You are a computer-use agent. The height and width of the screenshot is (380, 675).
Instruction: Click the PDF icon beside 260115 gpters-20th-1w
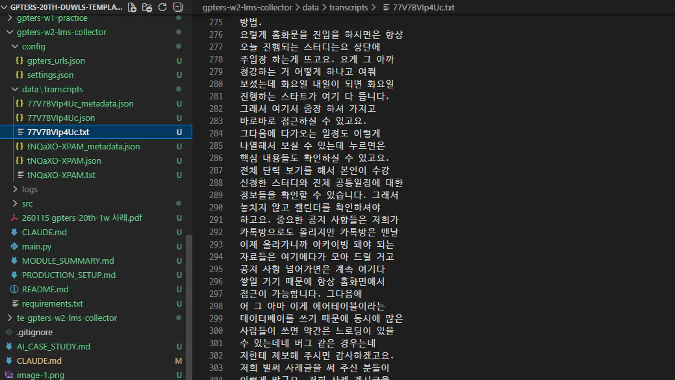tap(14, 218)
